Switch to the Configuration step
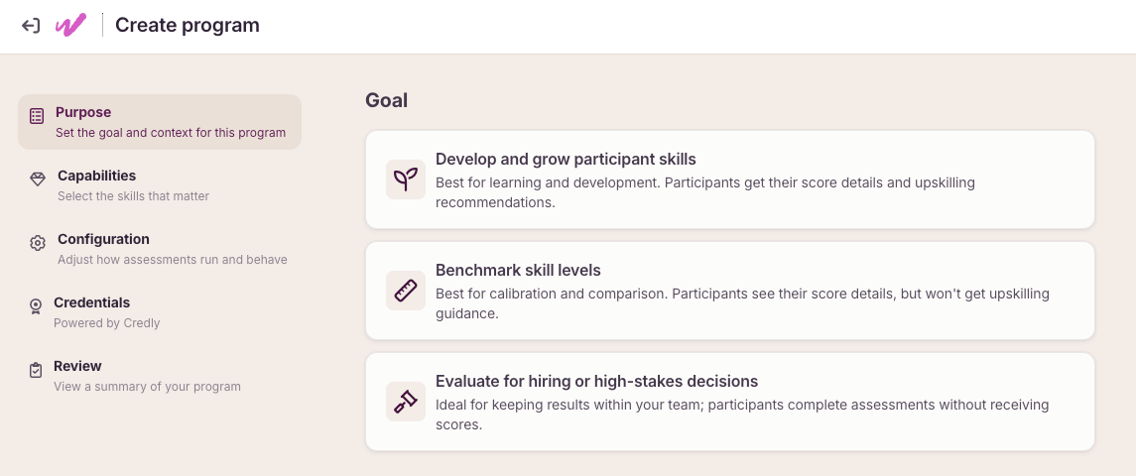Image resolution: width=1136 pixels, height=476 pixels. [x=160, y=249]
